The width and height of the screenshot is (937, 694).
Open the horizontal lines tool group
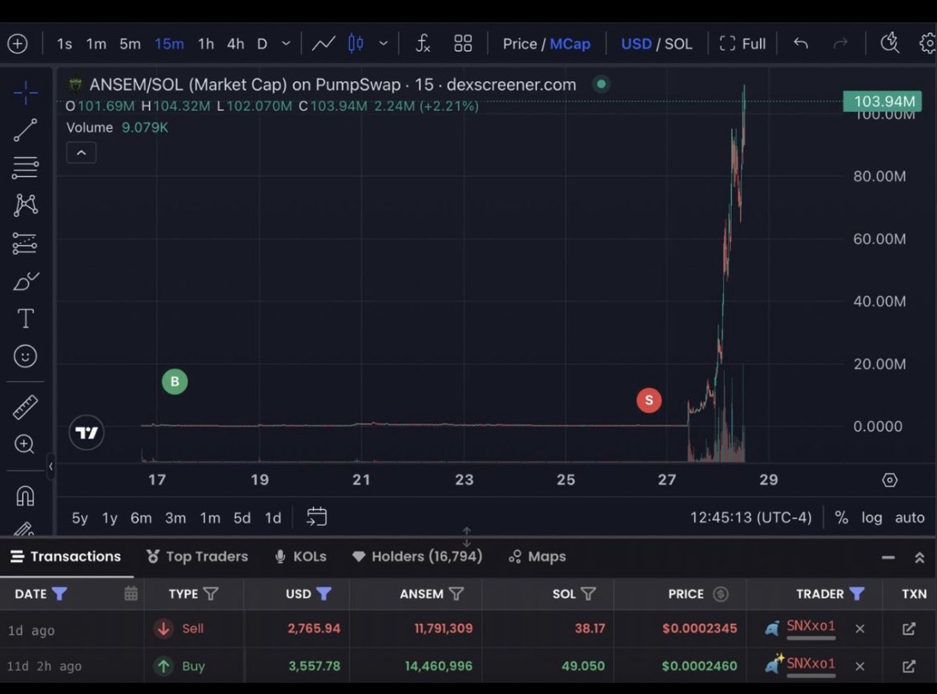tap(25, 167)
